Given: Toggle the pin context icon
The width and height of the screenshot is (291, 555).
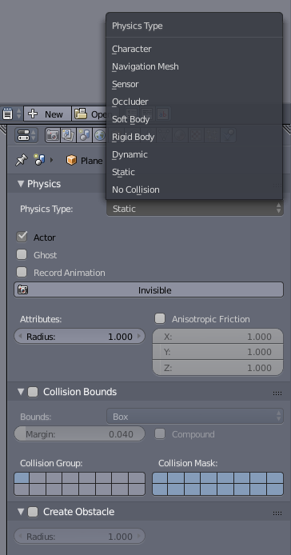Looking at the screenshot, I should (22, 160).
